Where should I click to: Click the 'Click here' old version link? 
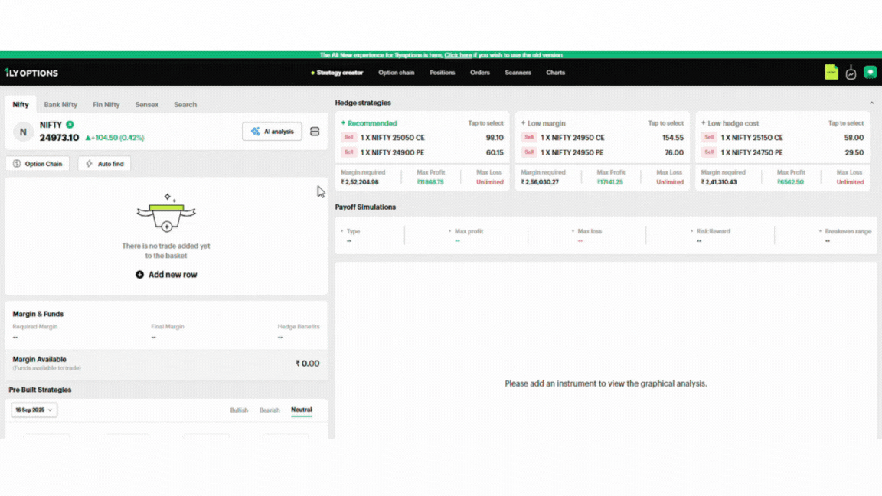(458, 55)
